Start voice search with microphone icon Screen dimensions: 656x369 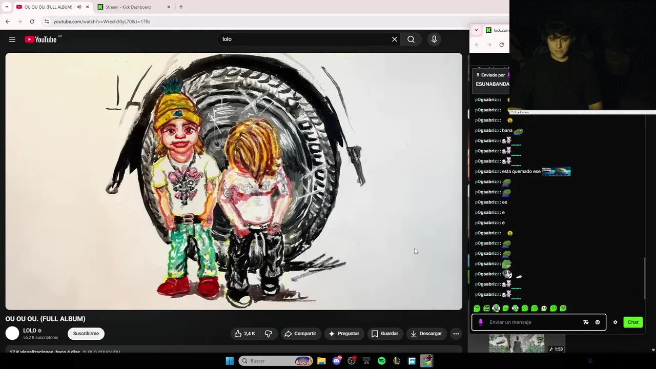pos(434,39)
